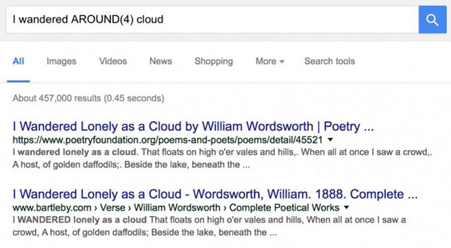Expand the More dropdown menu
The height and width of the screenshot is (248, 451).
(x=270, y=61)
